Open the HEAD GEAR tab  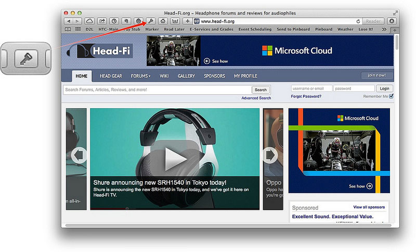coord(111,76)
